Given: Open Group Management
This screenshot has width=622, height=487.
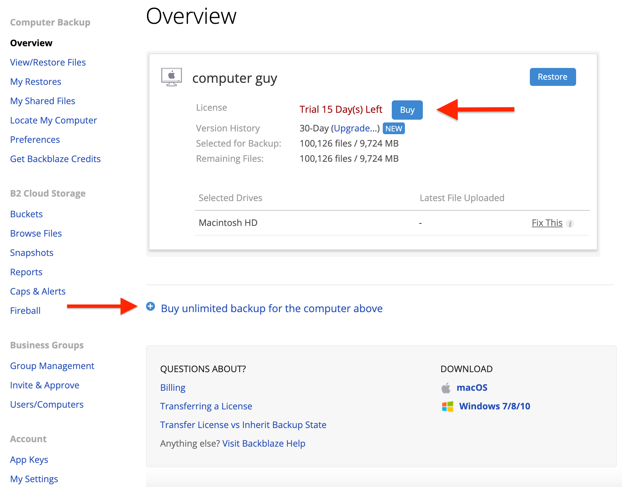Looking at the screenshot, I should click(52, 366).
